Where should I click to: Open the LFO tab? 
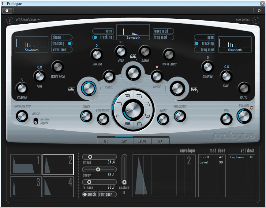tap(106, 141)
